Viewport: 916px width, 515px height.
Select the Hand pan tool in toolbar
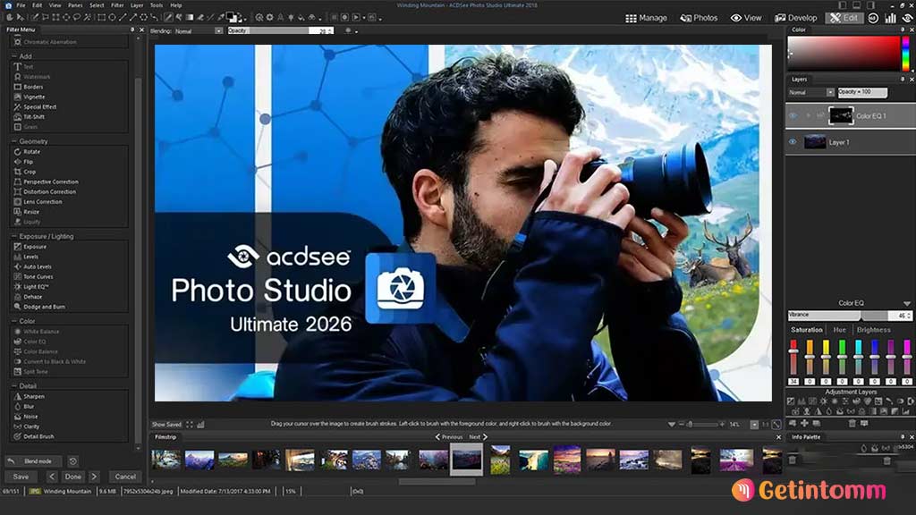point(9,18)
